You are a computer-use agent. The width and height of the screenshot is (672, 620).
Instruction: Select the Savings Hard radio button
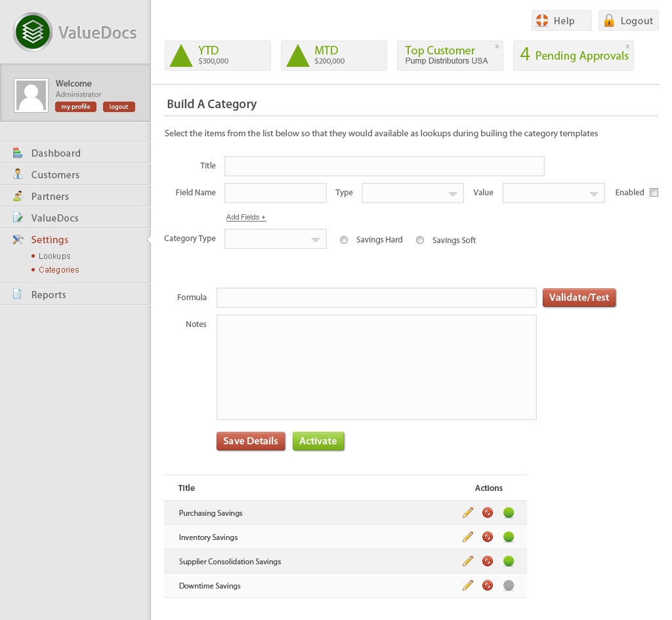coord(344,241)
